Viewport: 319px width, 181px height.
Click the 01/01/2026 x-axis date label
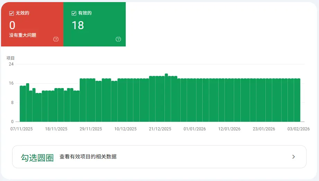coord(195,129)
